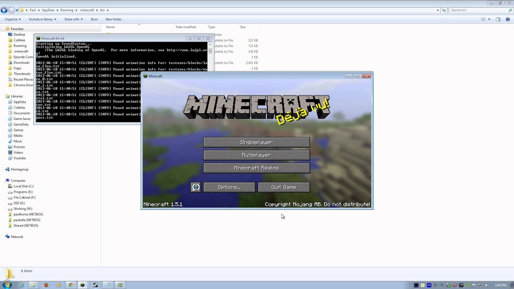
Task: Toggle the preview pane icon
Action: 498,19
